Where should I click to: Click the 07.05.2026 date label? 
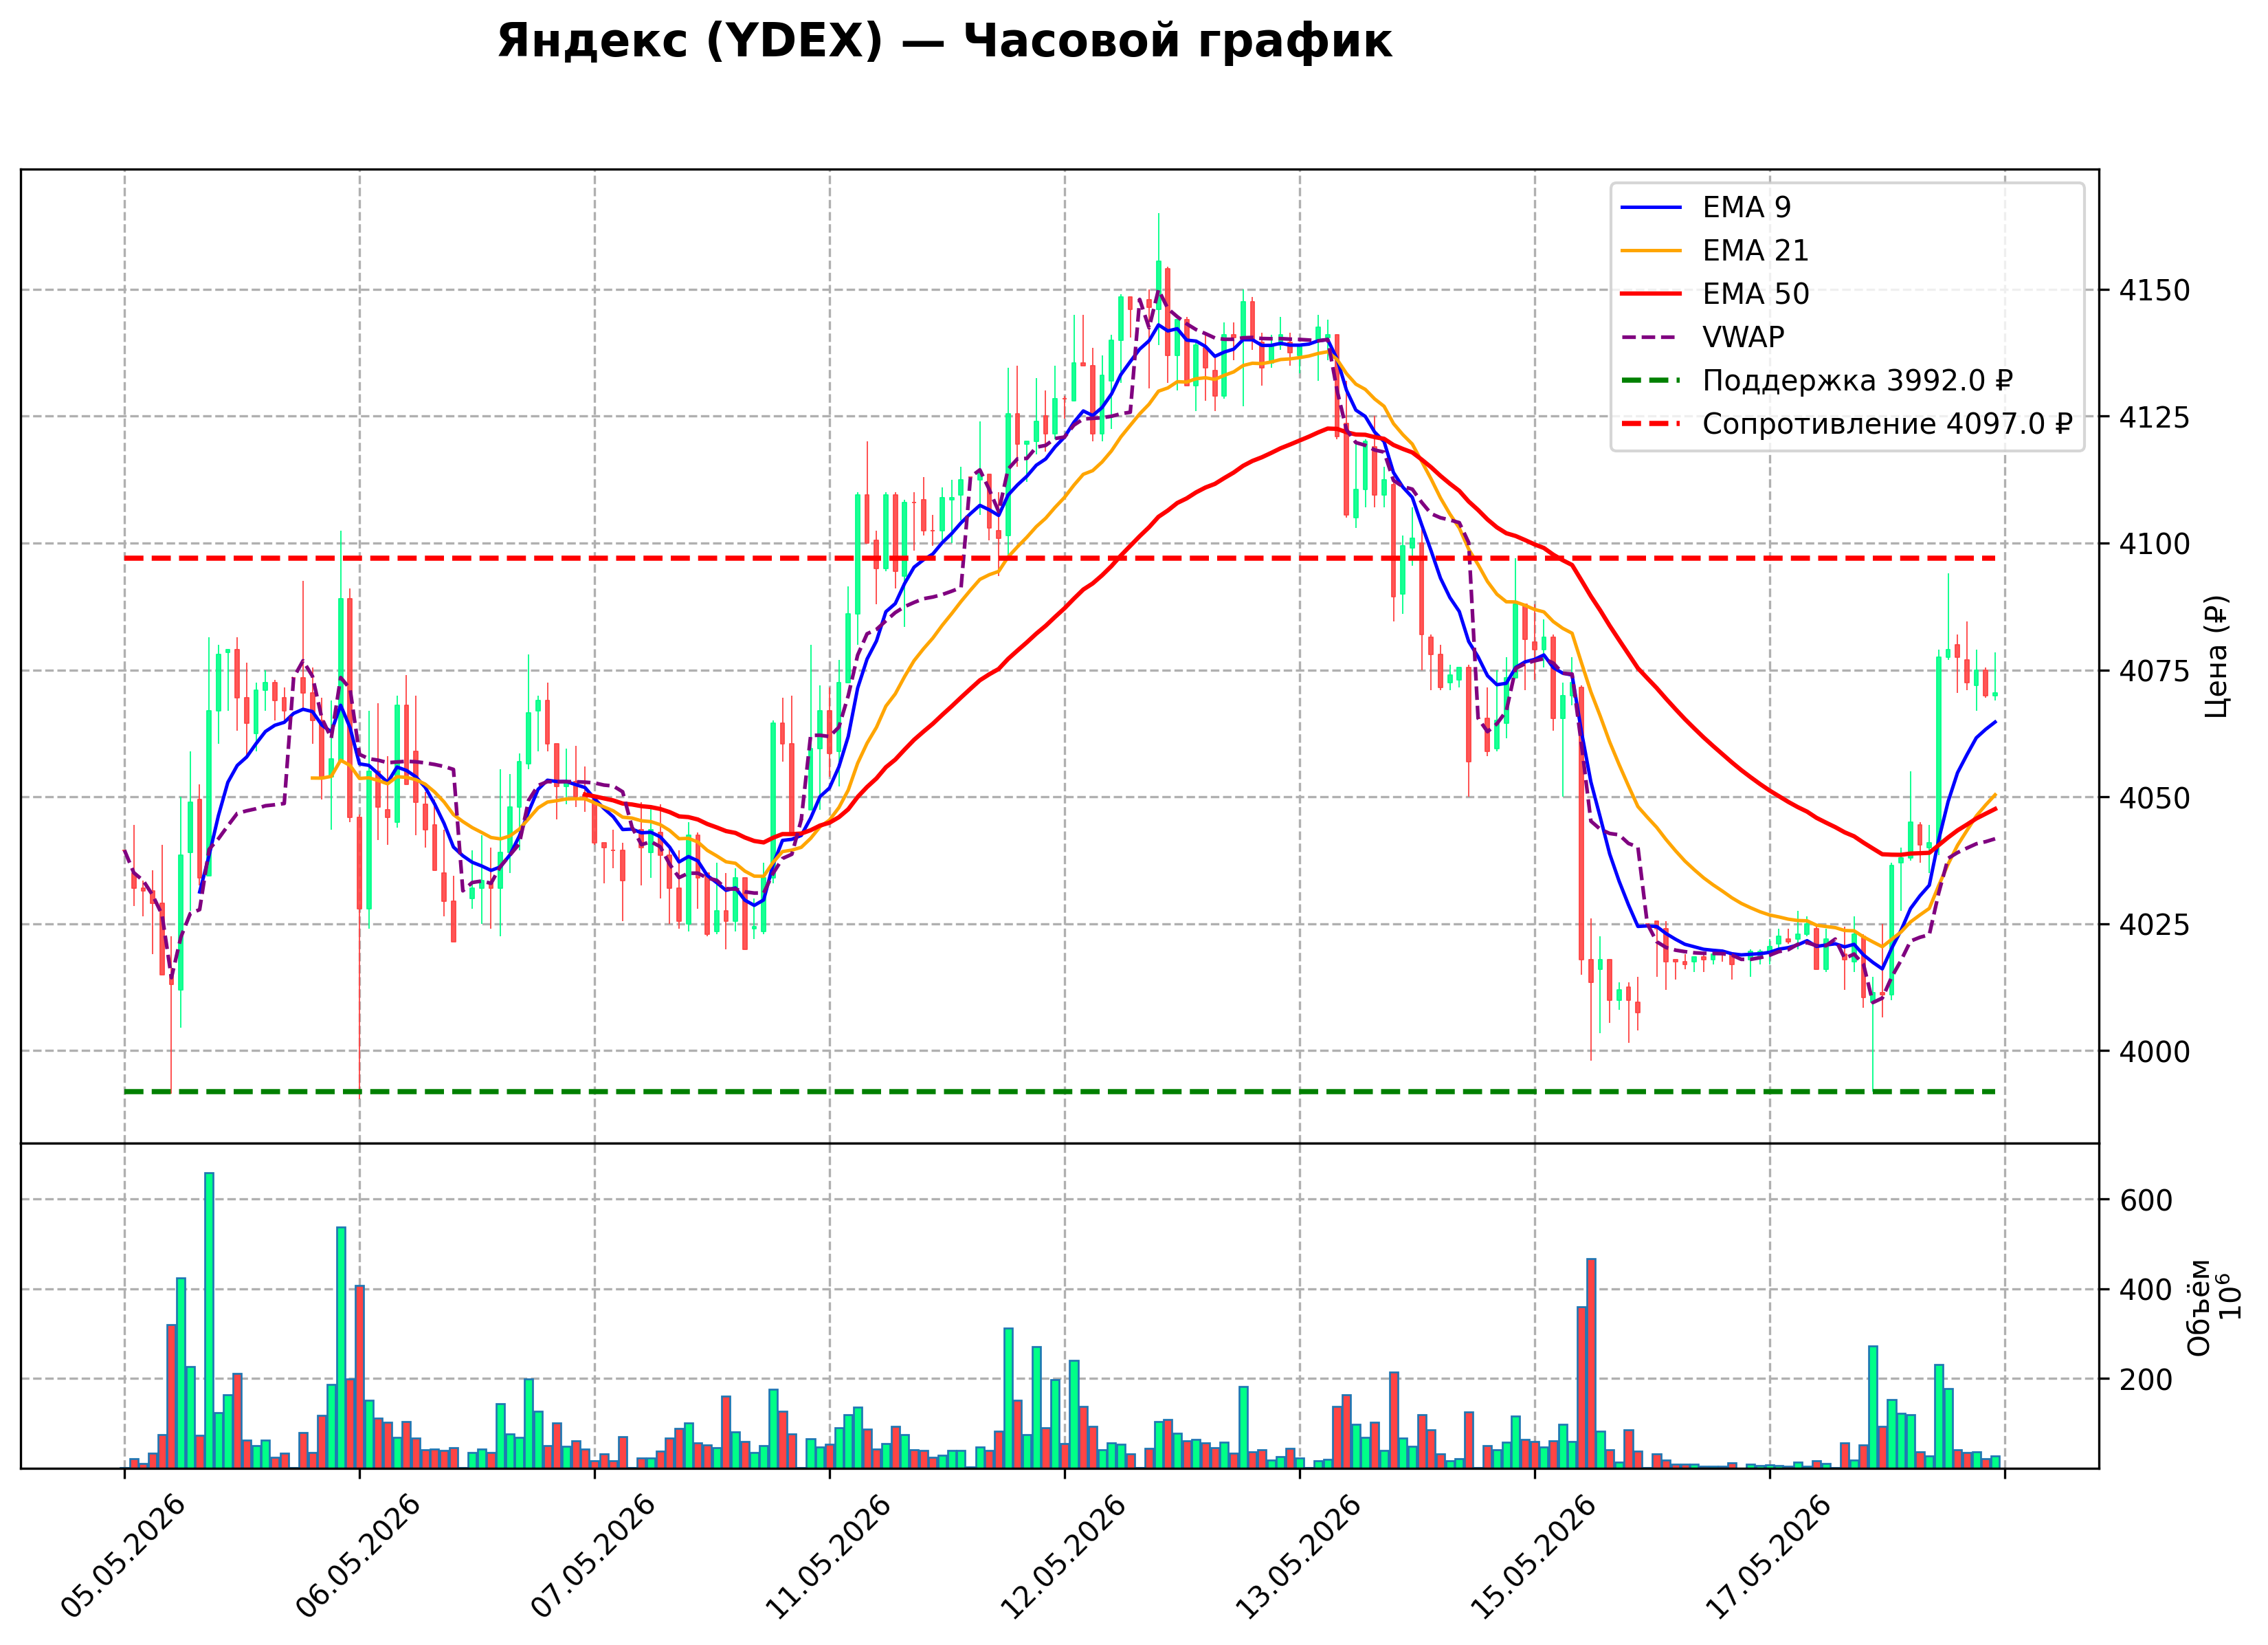coord(593,1557)
